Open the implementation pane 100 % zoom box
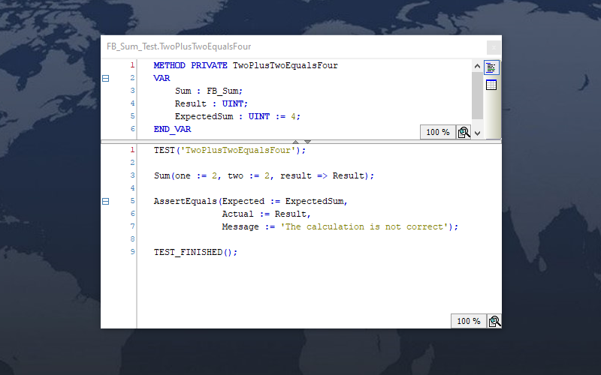Screen dimensions: 601x375 tap(468, 321)
